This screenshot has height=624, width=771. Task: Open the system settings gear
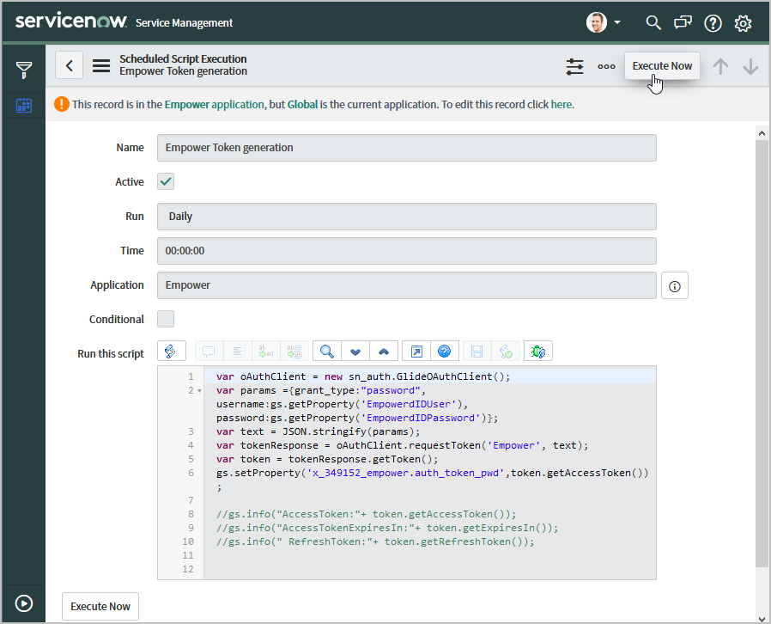pos(744,23)
